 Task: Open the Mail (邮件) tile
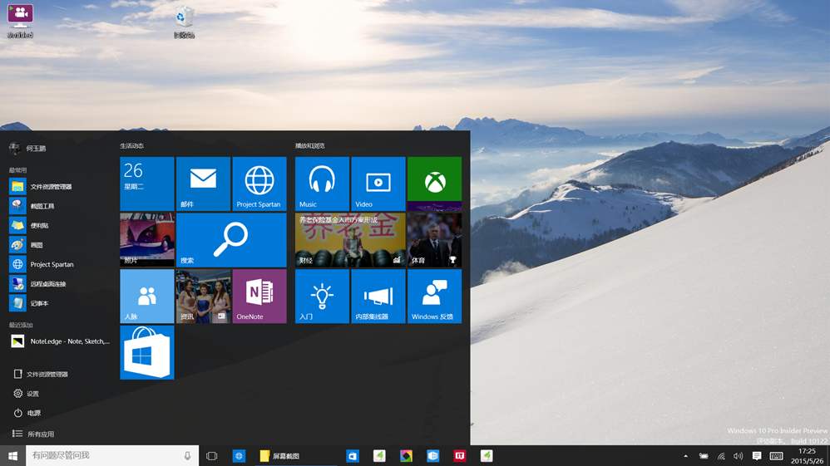[203, 184]
